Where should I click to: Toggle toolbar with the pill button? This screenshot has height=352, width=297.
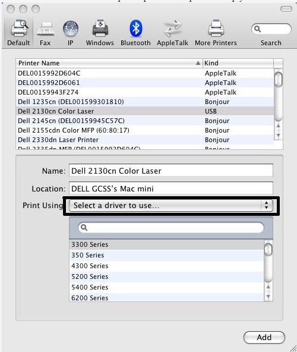pyautogui.click(x=286, y=9)
